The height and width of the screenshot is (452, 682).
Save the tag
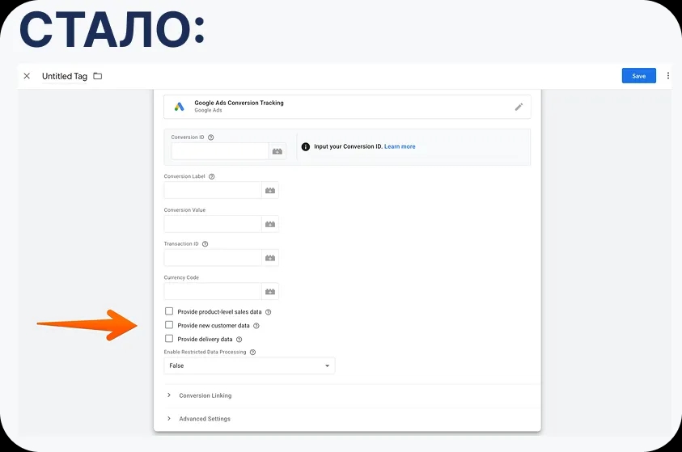tap(638, 76)
